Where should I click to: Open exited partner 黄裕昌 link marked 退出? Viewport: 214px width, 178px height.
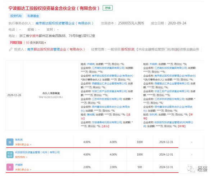point(91,115)
